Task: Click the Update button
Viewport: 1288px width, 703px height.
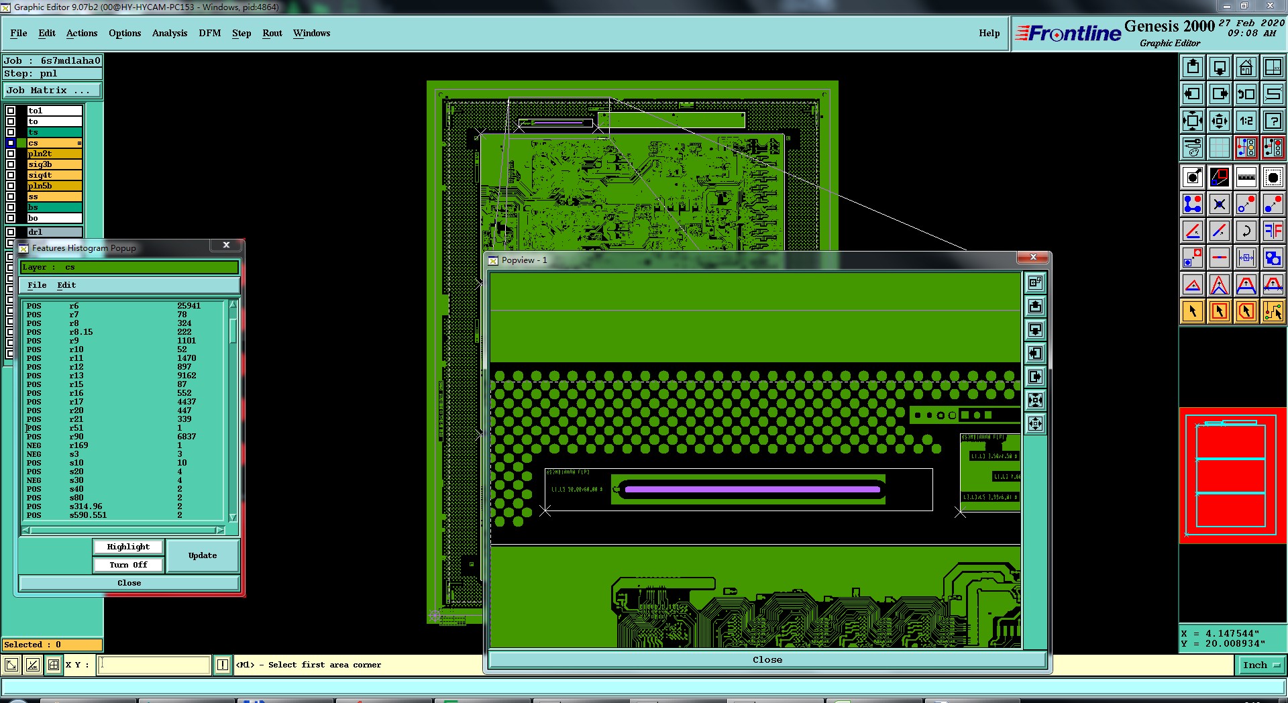Action: pyautogui.click(x=203, y=555)
